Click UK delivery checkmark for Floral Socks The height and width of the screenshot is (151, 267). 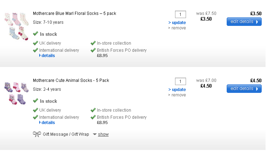(35, 43)
